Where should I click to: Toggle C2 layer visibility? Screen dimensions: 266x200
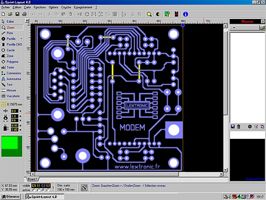tap(43, 186)
